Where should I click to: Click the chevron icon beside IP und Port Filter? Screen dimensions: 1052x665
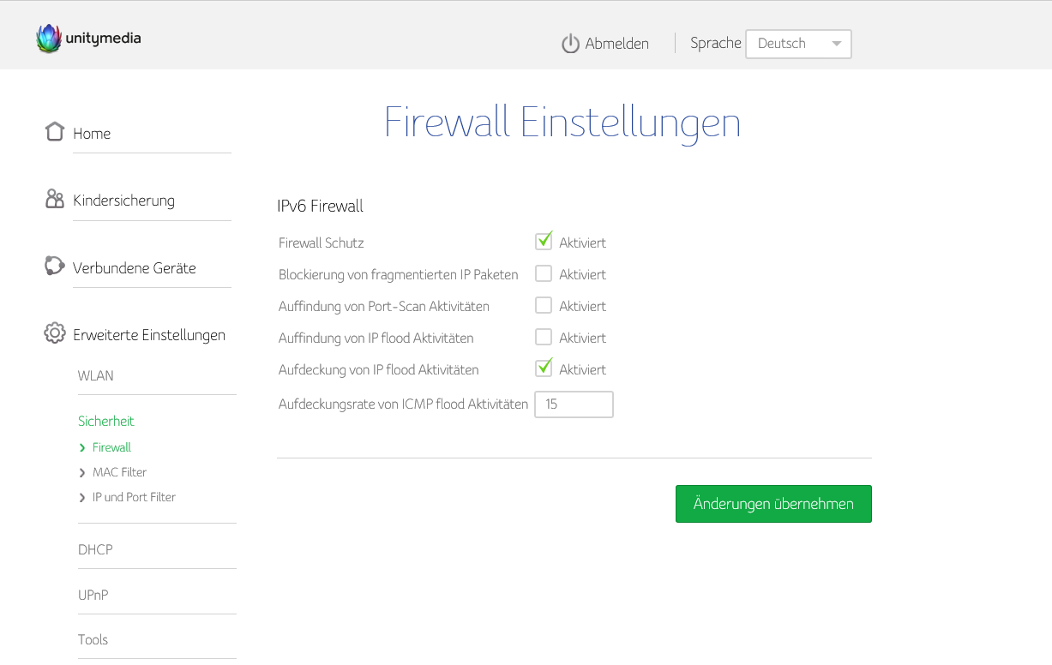[x=82, y=498]
